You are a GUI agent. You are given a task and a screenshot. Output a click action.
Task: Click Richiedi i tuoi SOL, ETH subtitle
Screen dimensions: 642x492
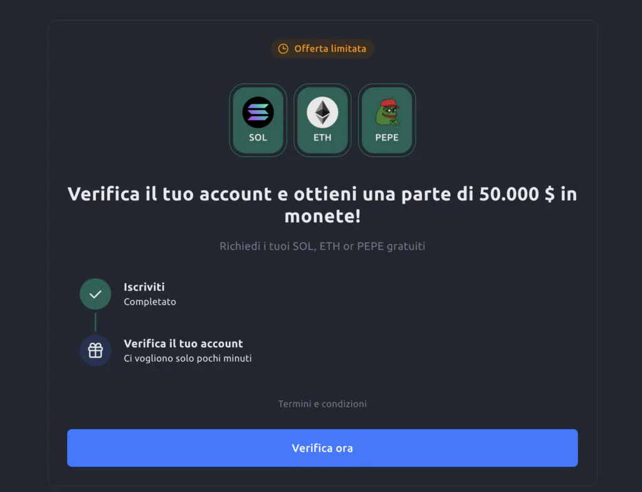[x=322, y=246]
